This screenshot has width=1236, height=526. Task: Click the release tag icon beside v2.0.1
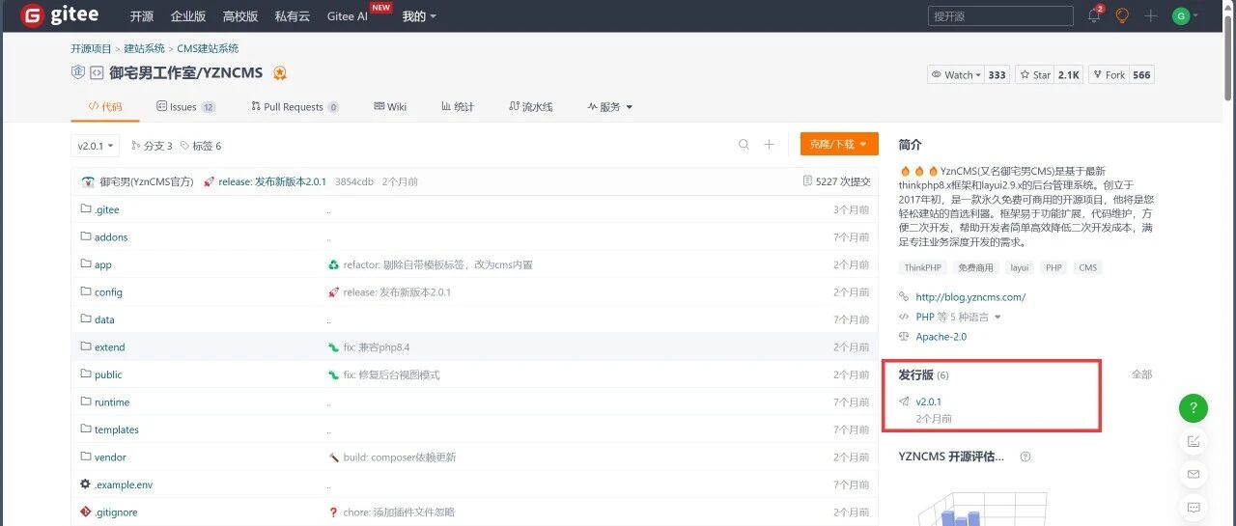904,401
